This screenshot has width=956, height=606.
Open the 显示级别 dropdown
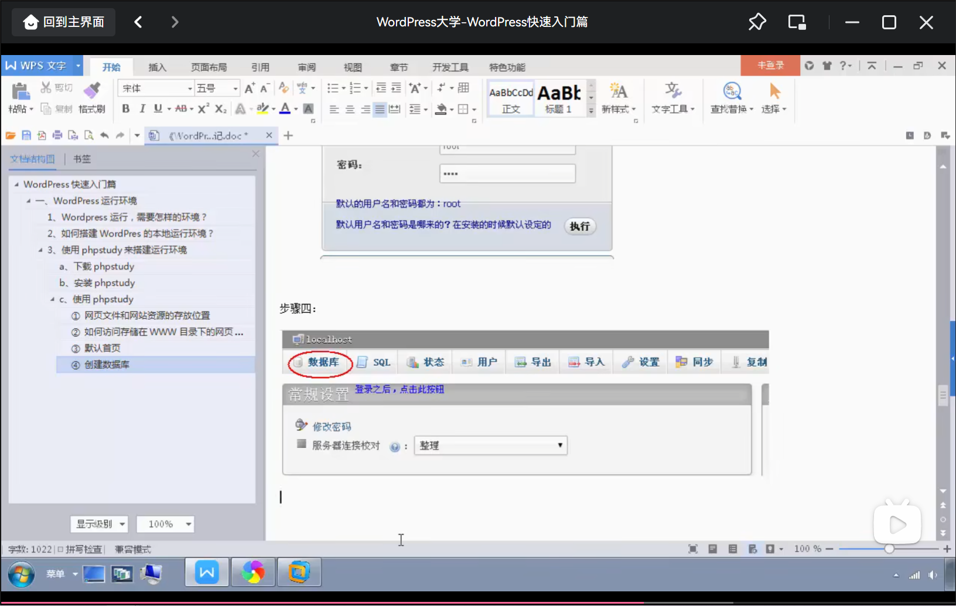tap(99, 524)
